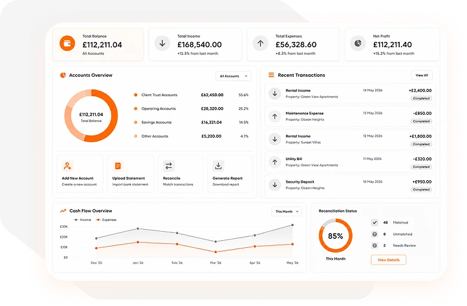Image resolution: width=467 pixels, height=306 pixels.
Task: Click the Reconcile card
Action: (180, 174)
